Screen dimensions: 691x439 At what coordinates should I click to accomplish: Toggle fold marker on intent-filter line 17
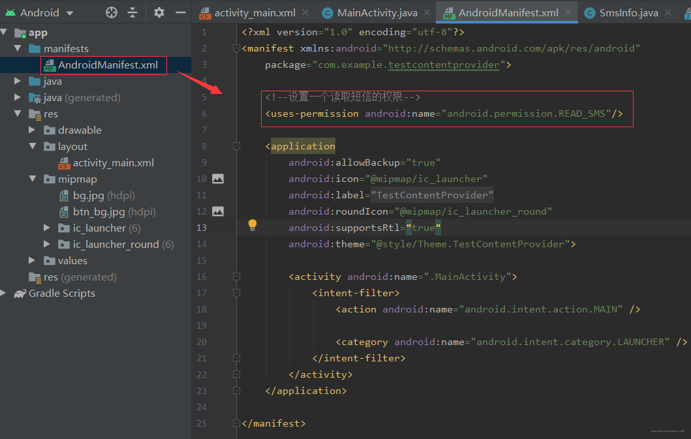(x=236, y=293)
